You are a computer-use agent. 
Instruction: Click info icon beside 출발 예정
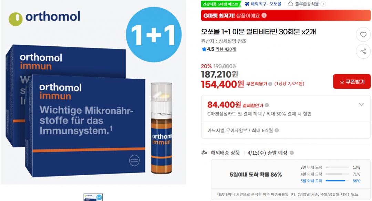(292, 153)
